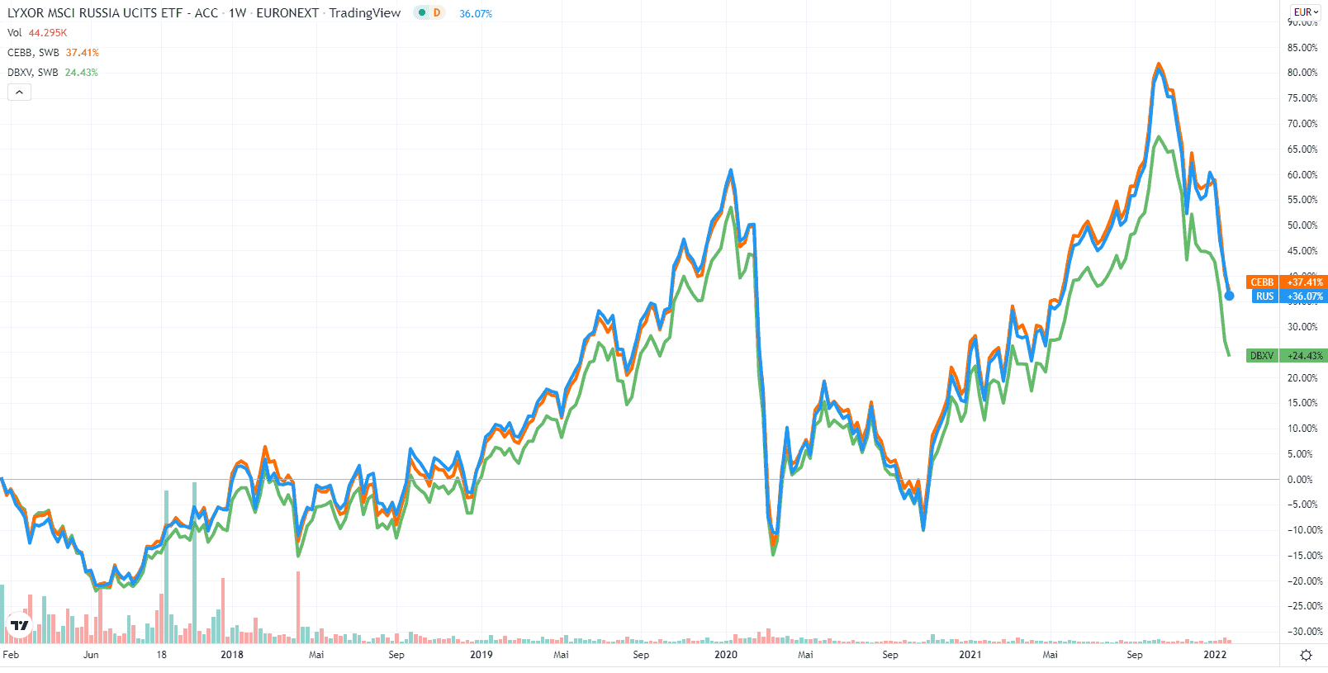
Task: Click the 30.00% price scale label
Action: click(x=1302, y=327)
